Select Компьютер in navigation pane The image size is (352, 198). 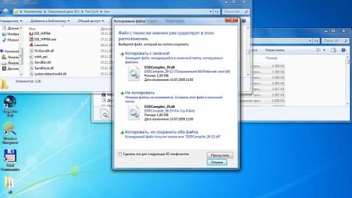(x=10, y=51)
